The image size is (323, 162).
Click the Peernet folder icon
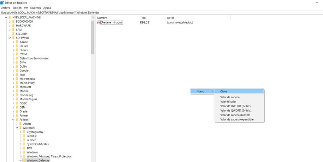(24, 140)
